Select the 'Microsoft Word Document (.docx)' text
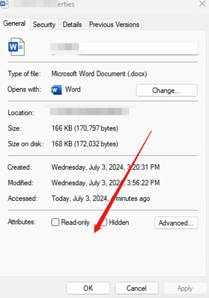 coord(99,74)
